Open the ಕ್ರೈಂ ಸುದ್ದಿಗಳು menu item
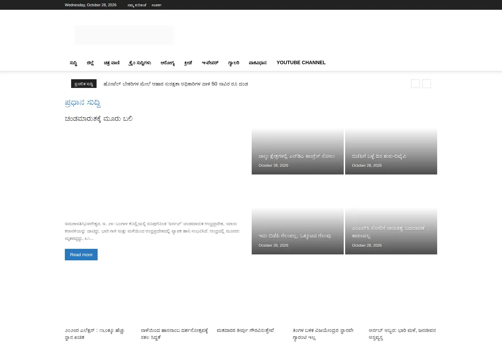The height and width of the screenshot is (349, 502). [140, 63]
